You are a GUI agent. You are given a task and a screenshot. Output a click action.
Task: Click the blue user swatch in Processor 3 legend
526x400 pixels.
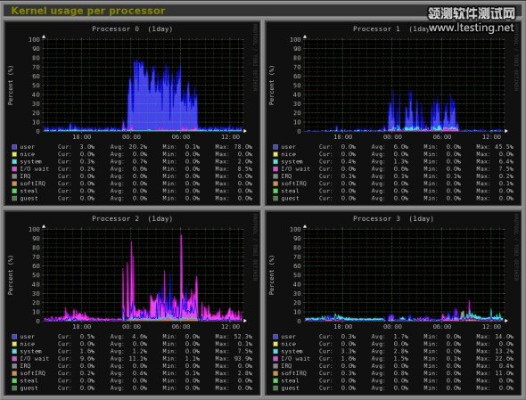275,337
